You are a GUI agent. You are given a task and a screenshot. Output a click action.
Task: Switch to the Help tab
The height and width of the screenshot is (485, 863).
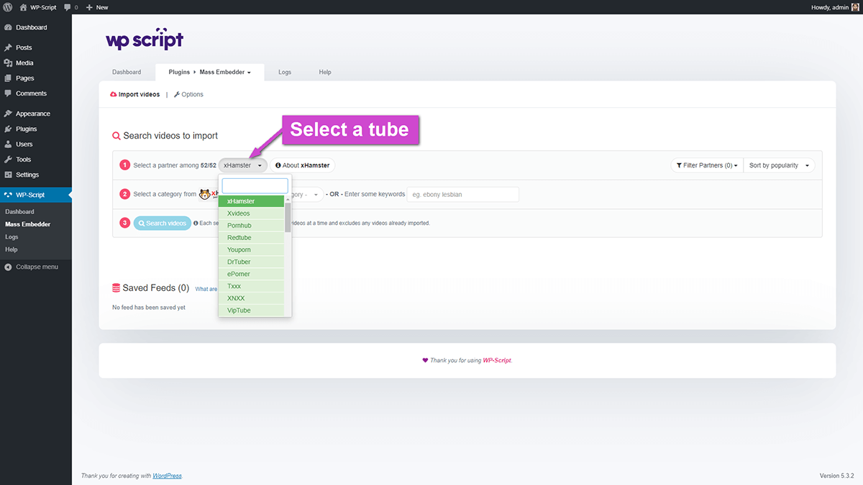click(325, 73)
